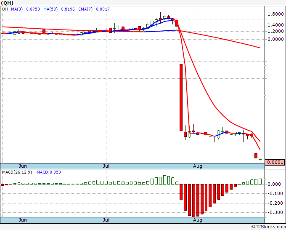
Task: Click the Jun label on price chart axis
Action: click(23, 166)
